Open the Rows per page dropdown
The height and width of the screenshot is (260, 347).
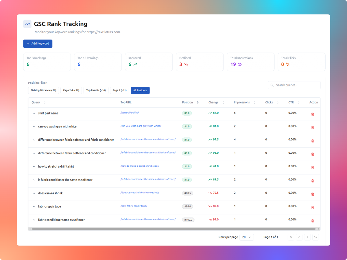[x=247, y=237]
